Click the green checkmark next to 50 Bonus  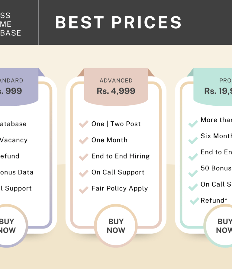[x=193, y=173]
